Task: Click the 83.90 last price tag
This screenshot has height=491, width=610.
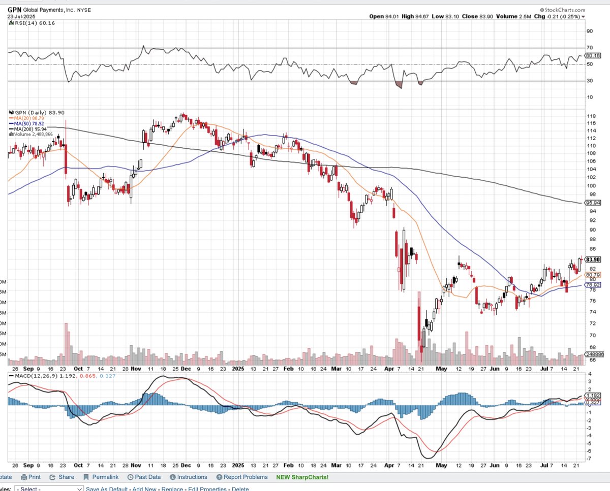Action: point(593,259)
